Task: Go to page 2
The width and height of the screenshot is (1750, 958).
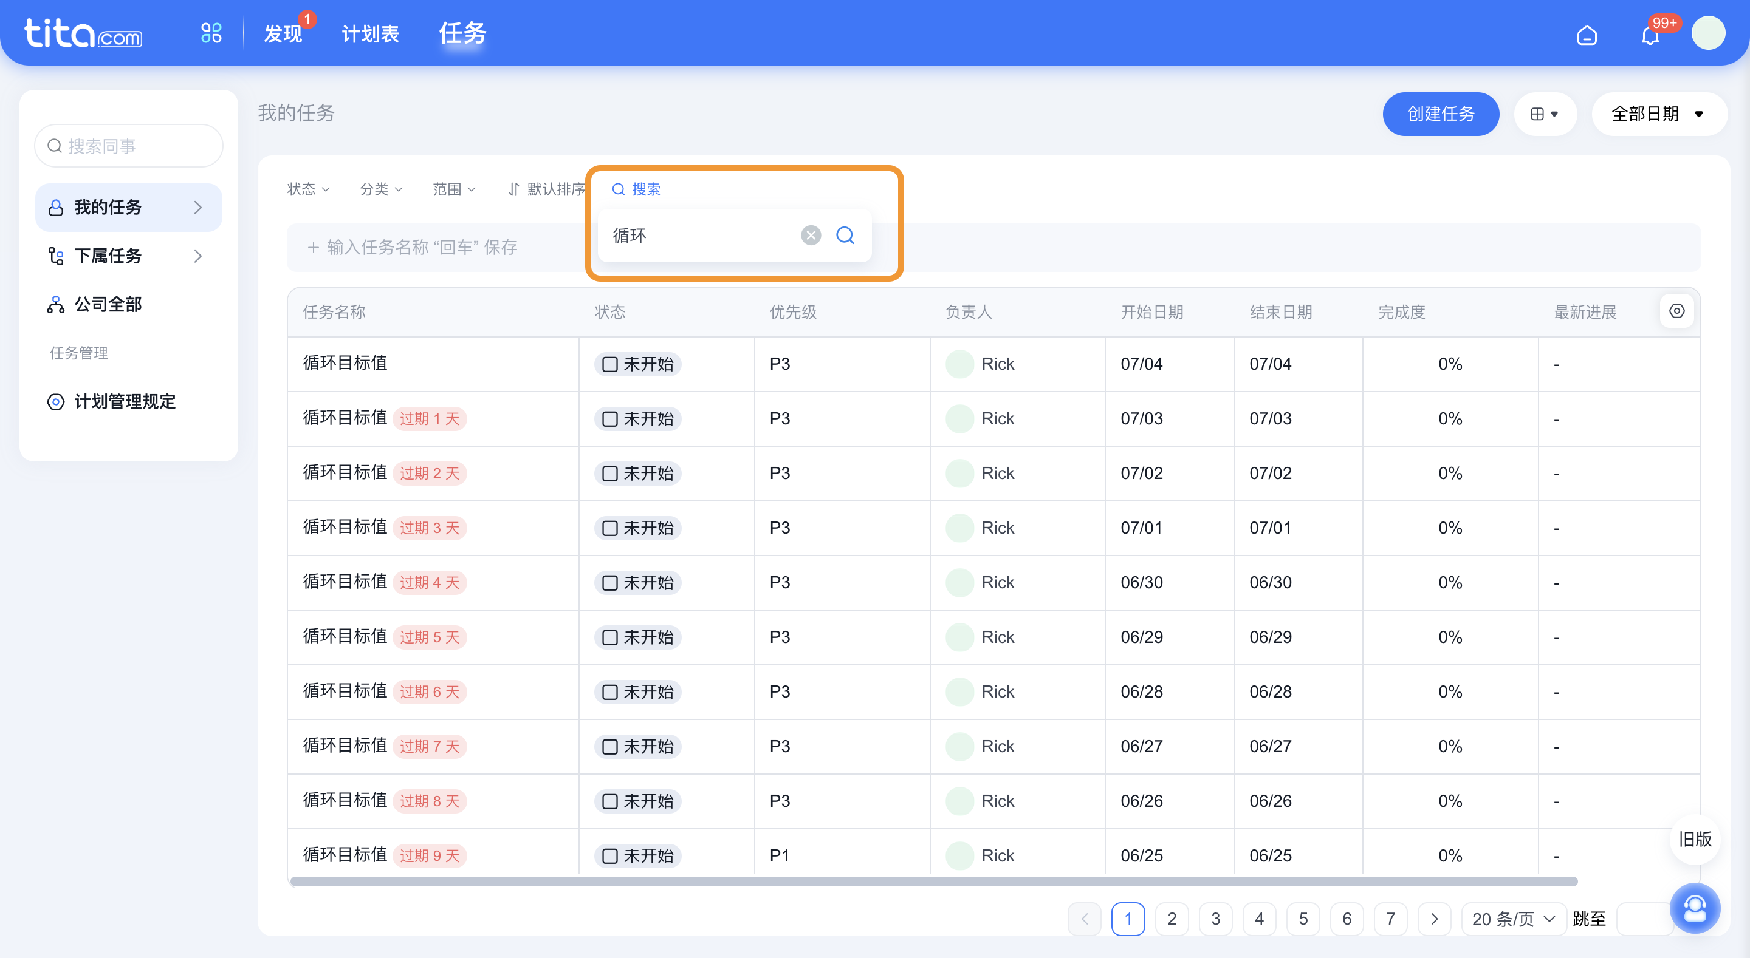Action: (x=1172, y=919)
